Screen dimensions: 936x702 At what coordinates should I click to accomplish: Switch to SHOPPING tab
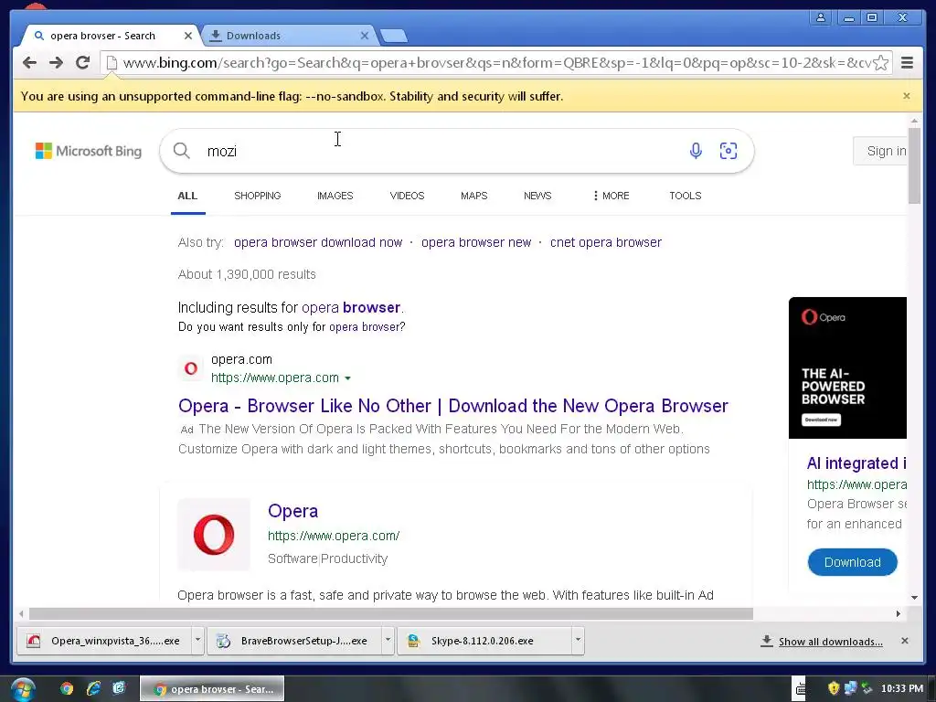pyautogui.click(x=257, y=196)
